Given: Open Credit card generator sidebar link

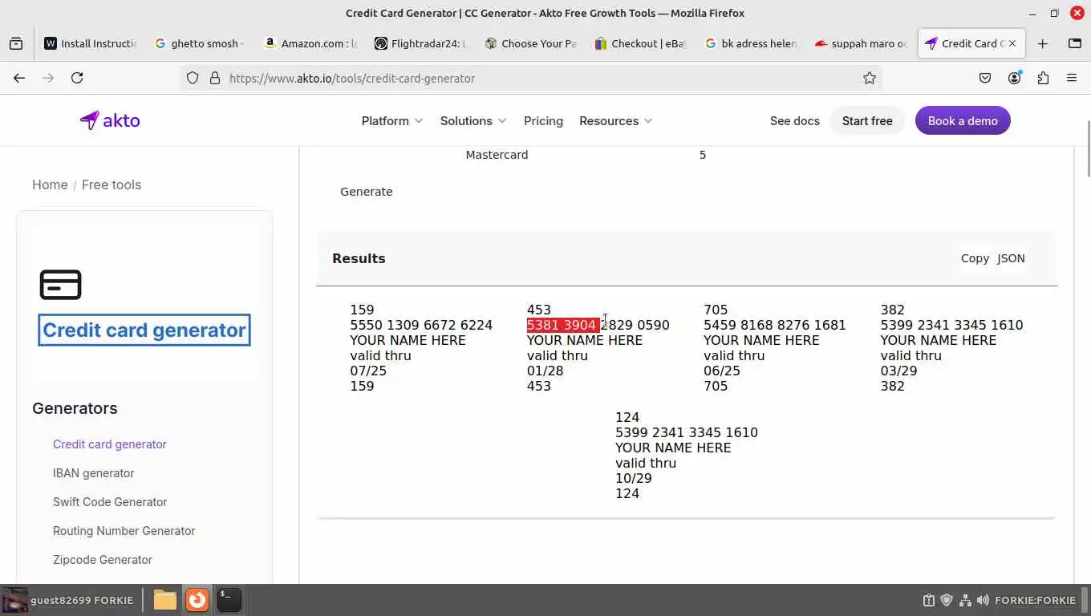Looking at the screenshot, I should click(110, 444).
